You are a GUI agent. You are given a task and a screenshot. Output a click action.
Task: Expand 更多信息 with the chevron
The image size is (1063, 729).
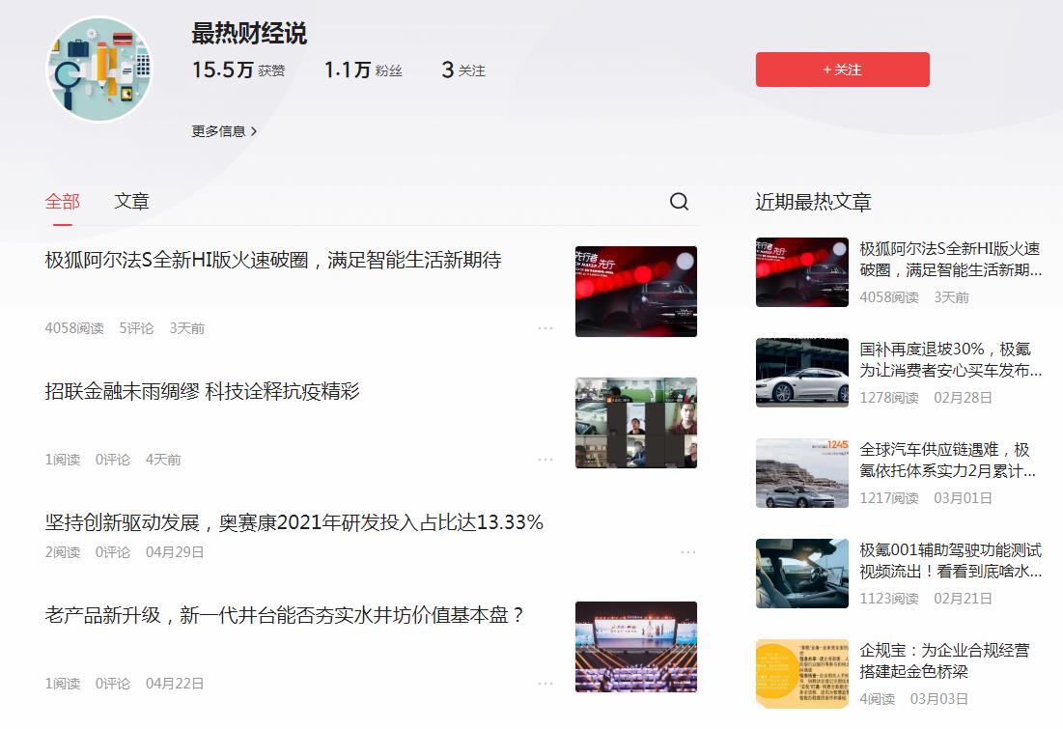(x=224, y=131)
